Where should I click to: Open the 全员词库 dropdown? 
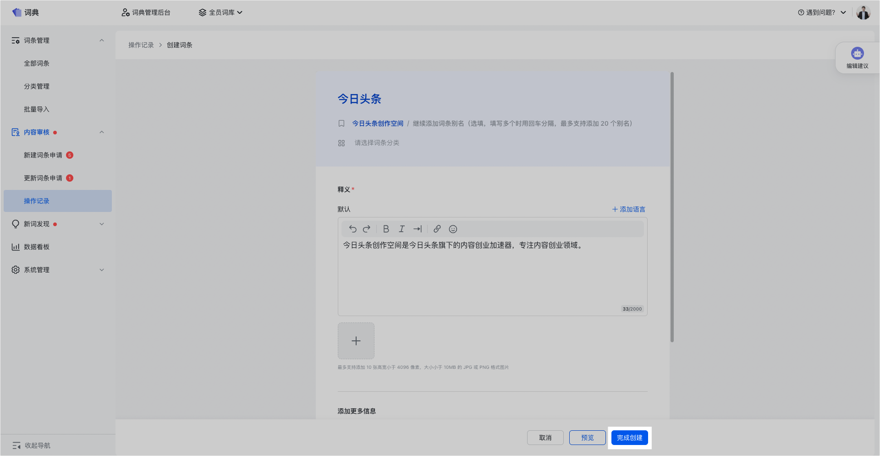click(220, 12)
